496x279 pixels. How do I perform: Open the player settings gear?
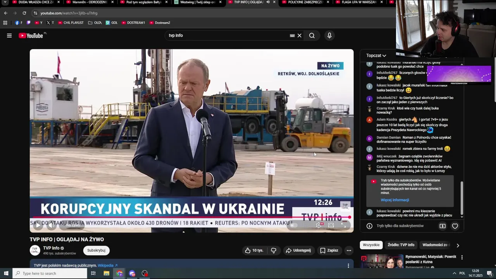click(x=319, y=225)
